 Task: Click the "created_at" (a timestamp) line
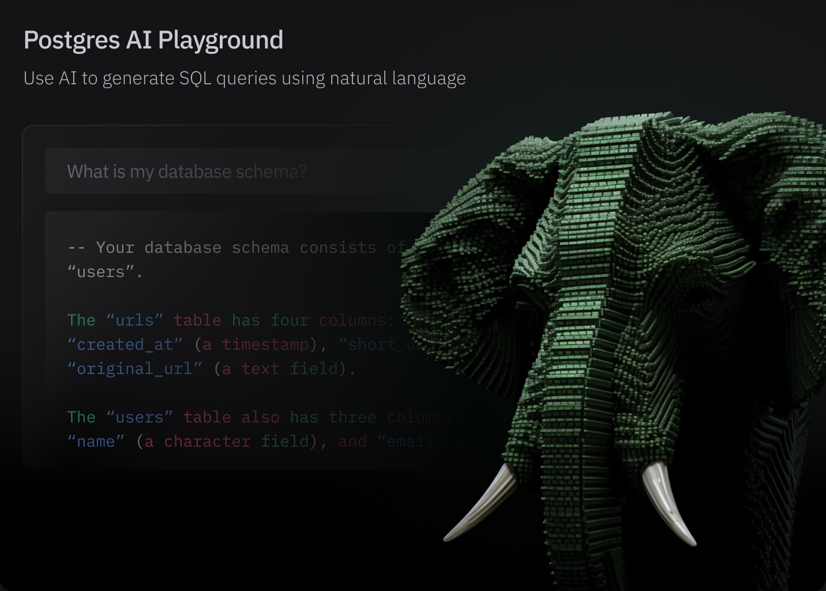pos(245,345)
